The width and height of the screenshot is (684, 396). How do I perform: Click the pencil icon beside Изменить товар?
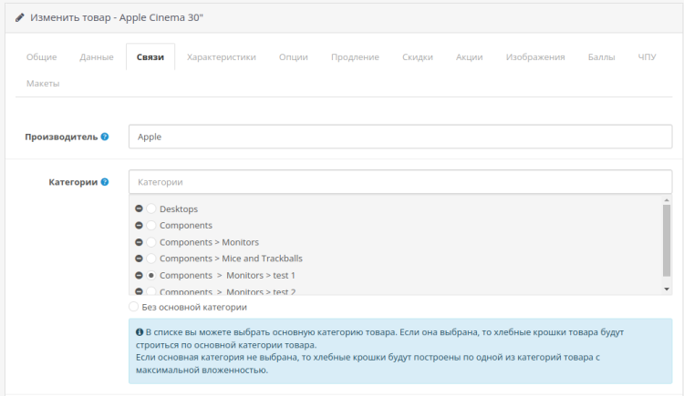(x=20, y=17)
